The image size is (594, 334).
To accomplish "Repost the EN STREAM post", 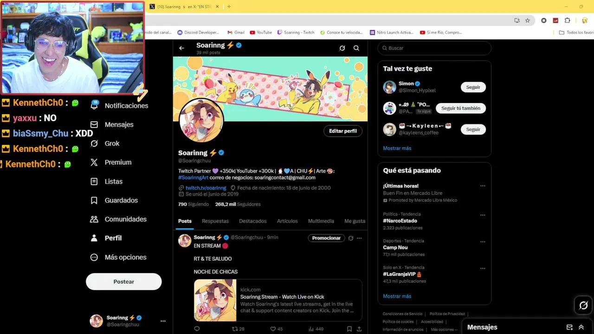I will (x=235, y=329).
